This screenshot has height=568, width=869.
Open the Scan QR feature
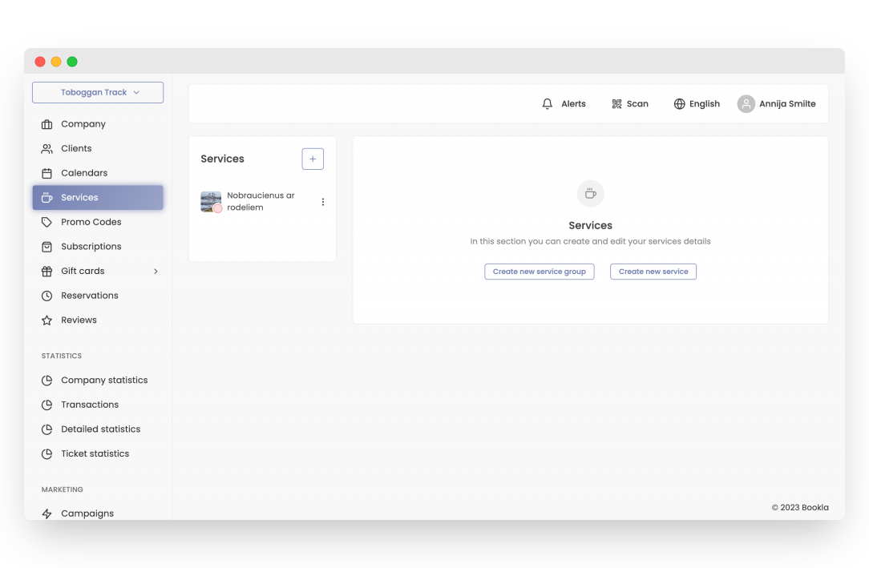coord(630,103)
